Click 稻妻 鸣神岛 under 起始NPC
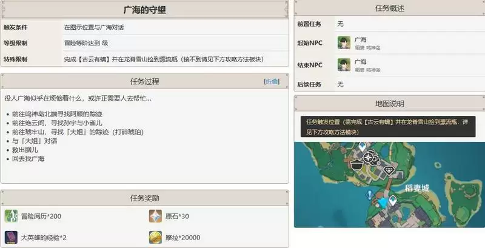Image resolution: width=485 pixels, height=248 pixels. 367,48
